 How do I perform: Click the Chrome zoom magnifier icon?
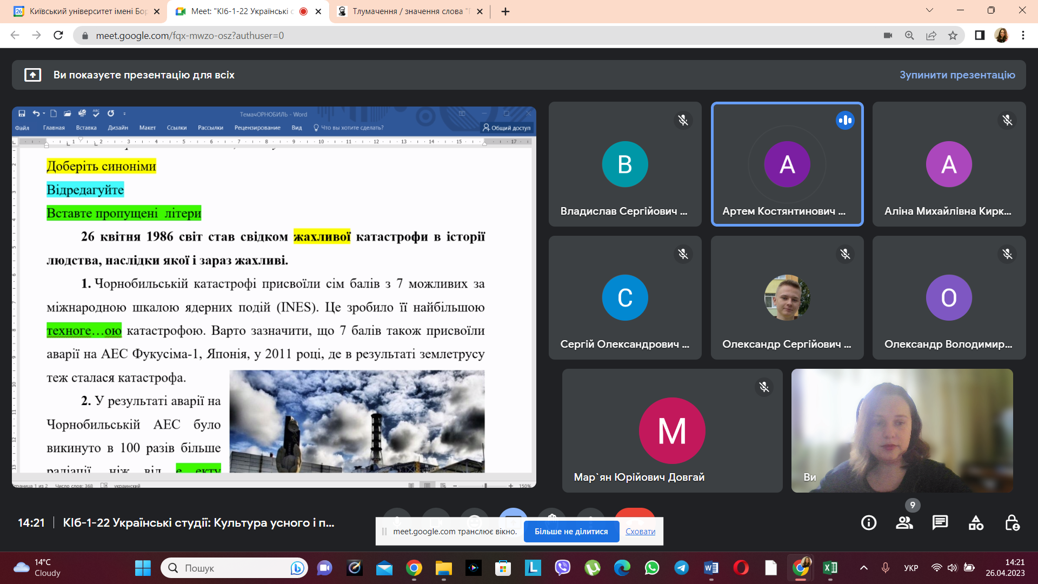coord(909,36)
